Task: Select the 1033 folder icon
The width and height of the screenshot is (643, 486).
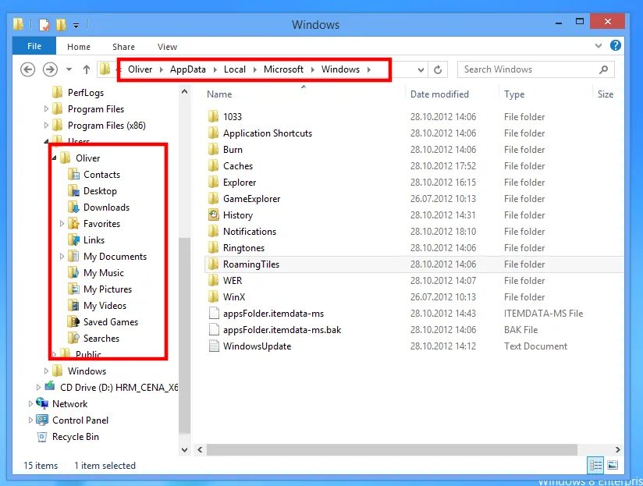Action: click(213, 116)
